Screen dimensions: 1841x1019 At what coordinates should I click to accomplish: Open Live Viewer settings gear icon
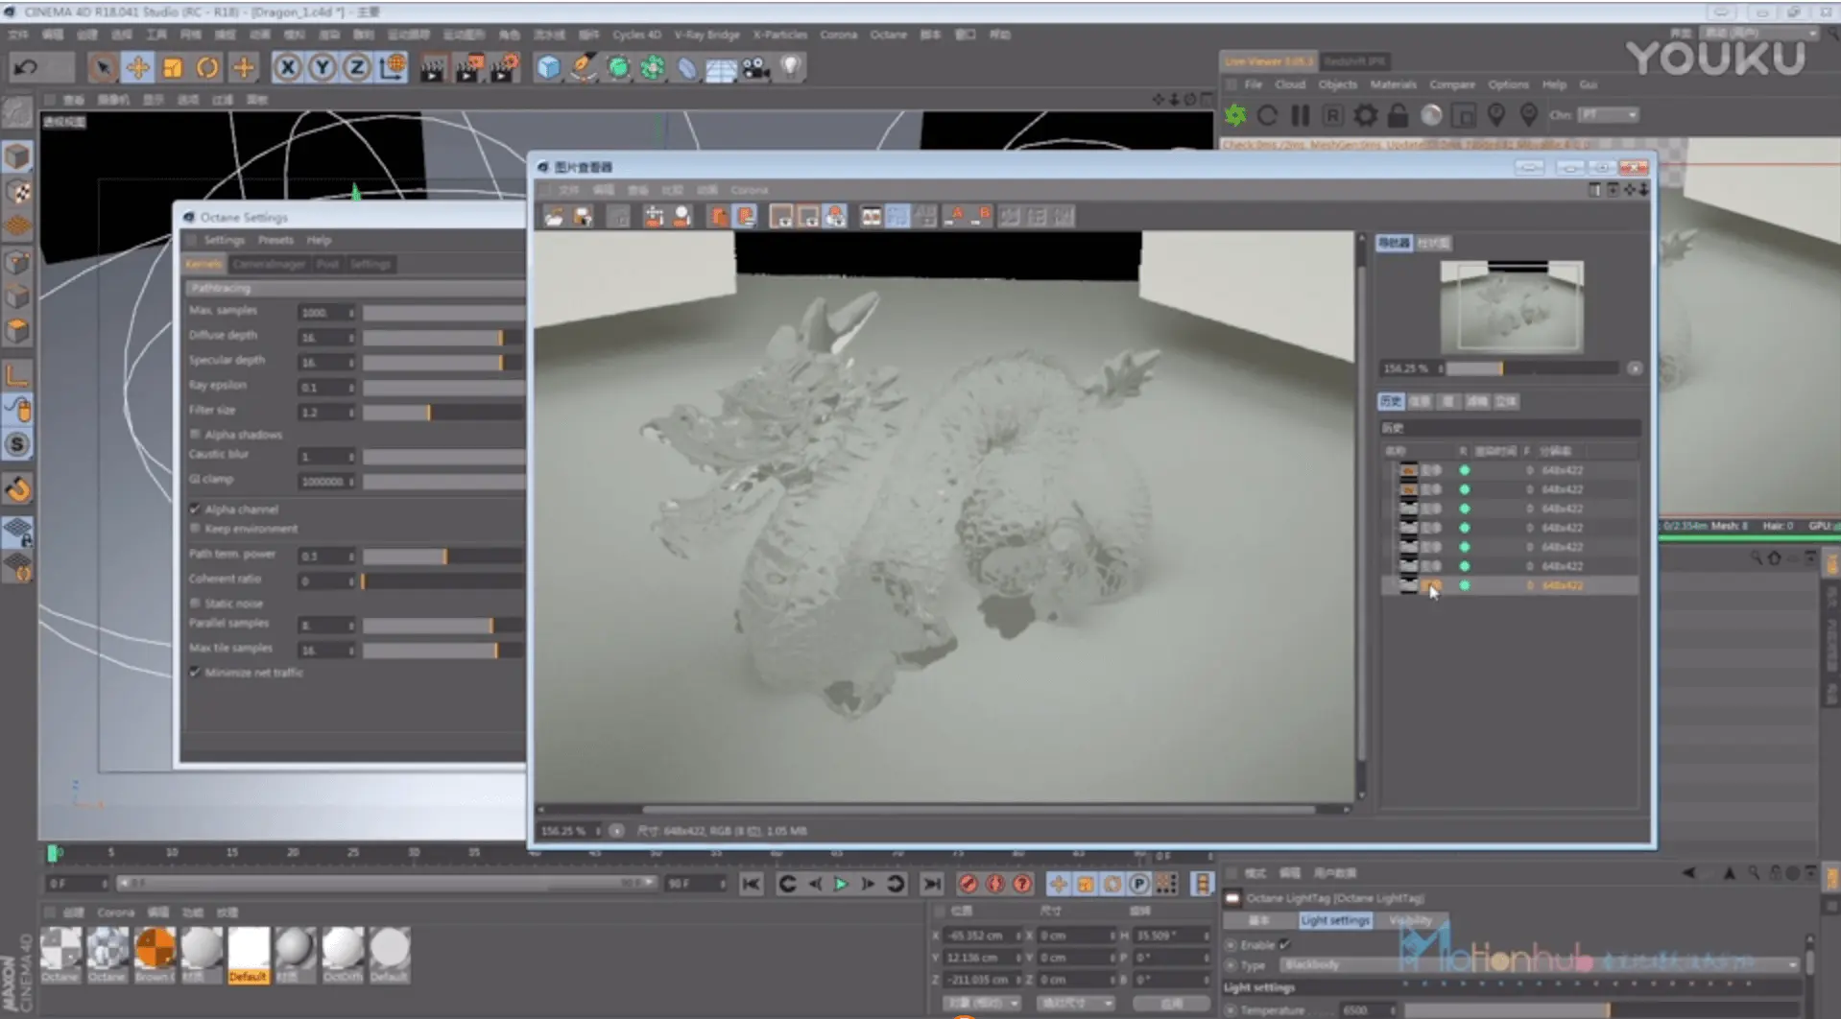1365,116
